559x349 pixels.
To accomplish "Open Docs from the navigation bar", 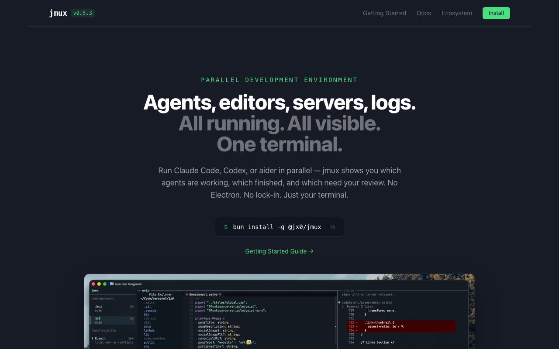I will (x=424, y=13).
